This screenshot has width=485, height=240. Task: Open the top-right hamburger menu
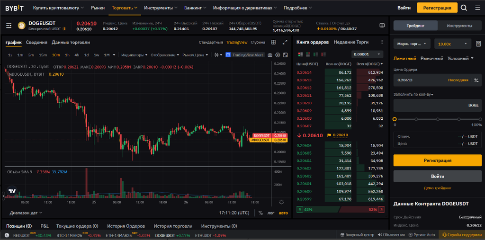click(477, 8)
